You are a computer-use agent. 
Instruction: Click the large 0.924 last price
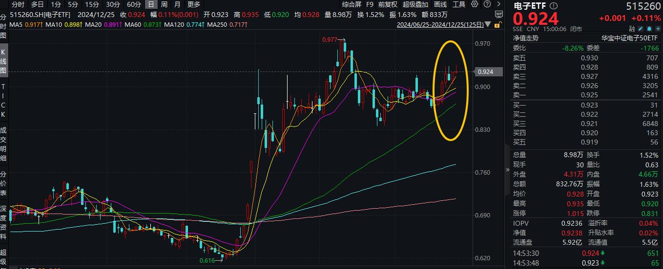(536, 19)
